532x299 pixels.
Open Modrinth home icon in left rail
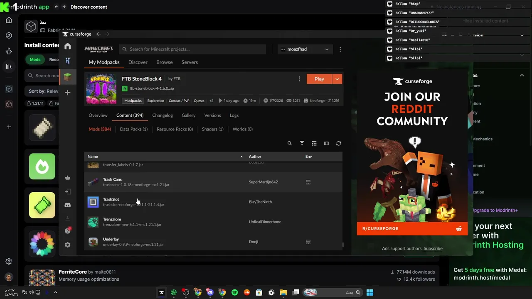(9, 20)
